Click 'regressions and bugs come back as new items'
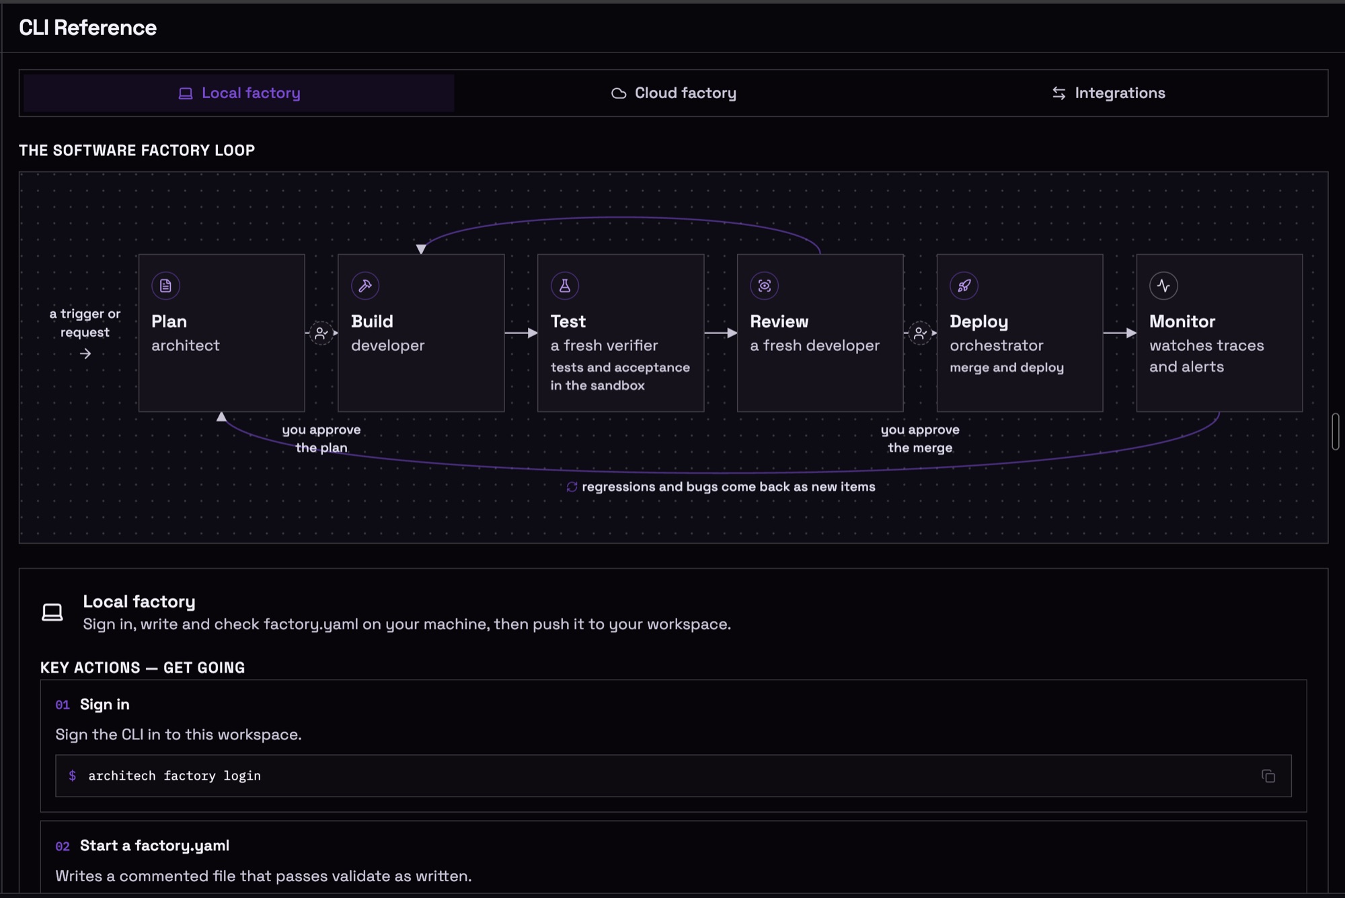1345x898 pixels. point(728,487)
